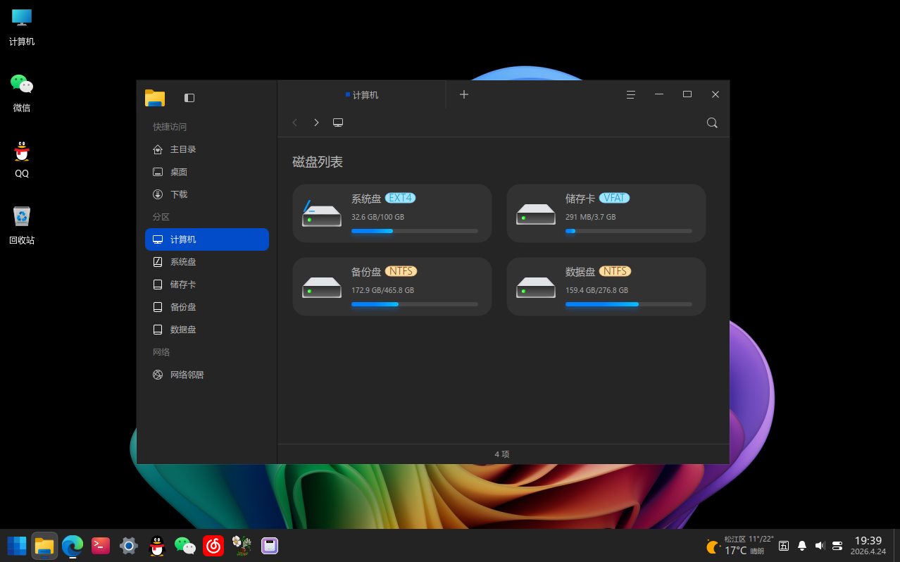Click the 32.6 GB/100 GB text
Viewport: 900px width, 562px height.
click(377, 217)
